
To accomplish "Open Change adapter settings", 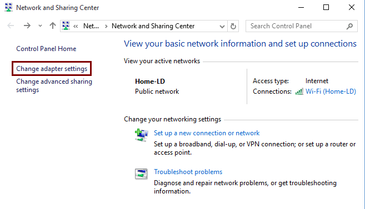I will pyautogui.click(x=52, y=69).
